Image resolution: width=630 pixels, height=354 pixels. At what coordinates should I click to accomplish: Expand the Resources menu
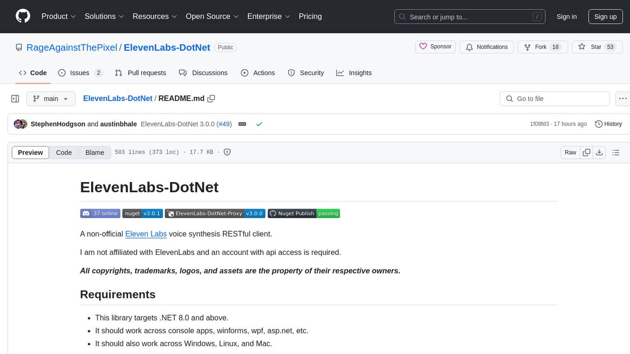(x=155, y=16)
